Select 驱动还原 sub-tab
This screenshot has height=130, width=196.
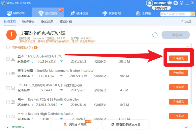pyautogui.click(x=47, y=22)
